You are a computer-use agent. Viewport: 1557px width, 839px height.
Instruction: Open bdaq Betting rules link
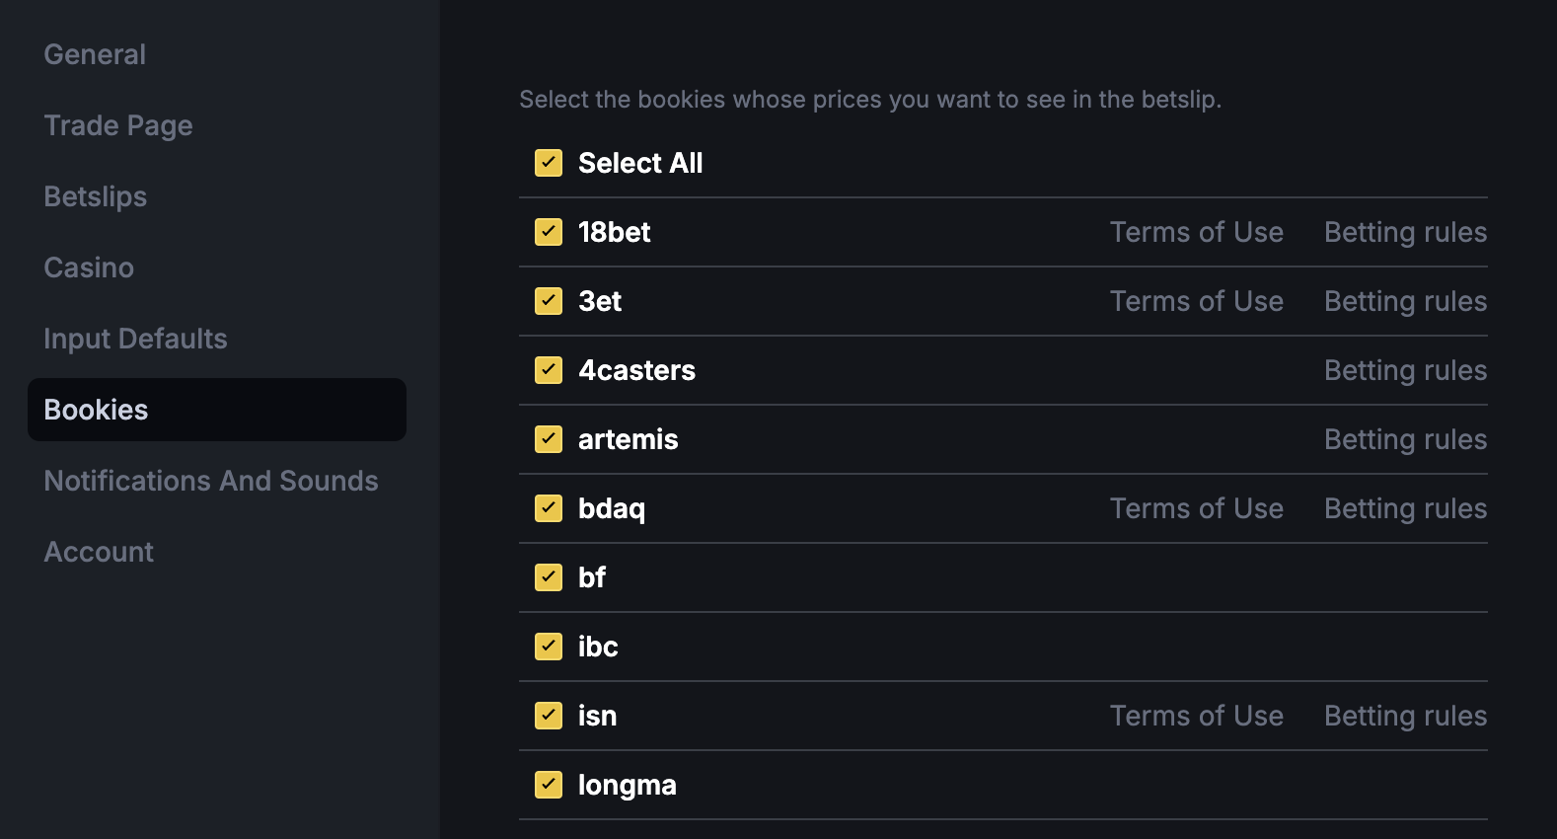tap(1405, 508)
